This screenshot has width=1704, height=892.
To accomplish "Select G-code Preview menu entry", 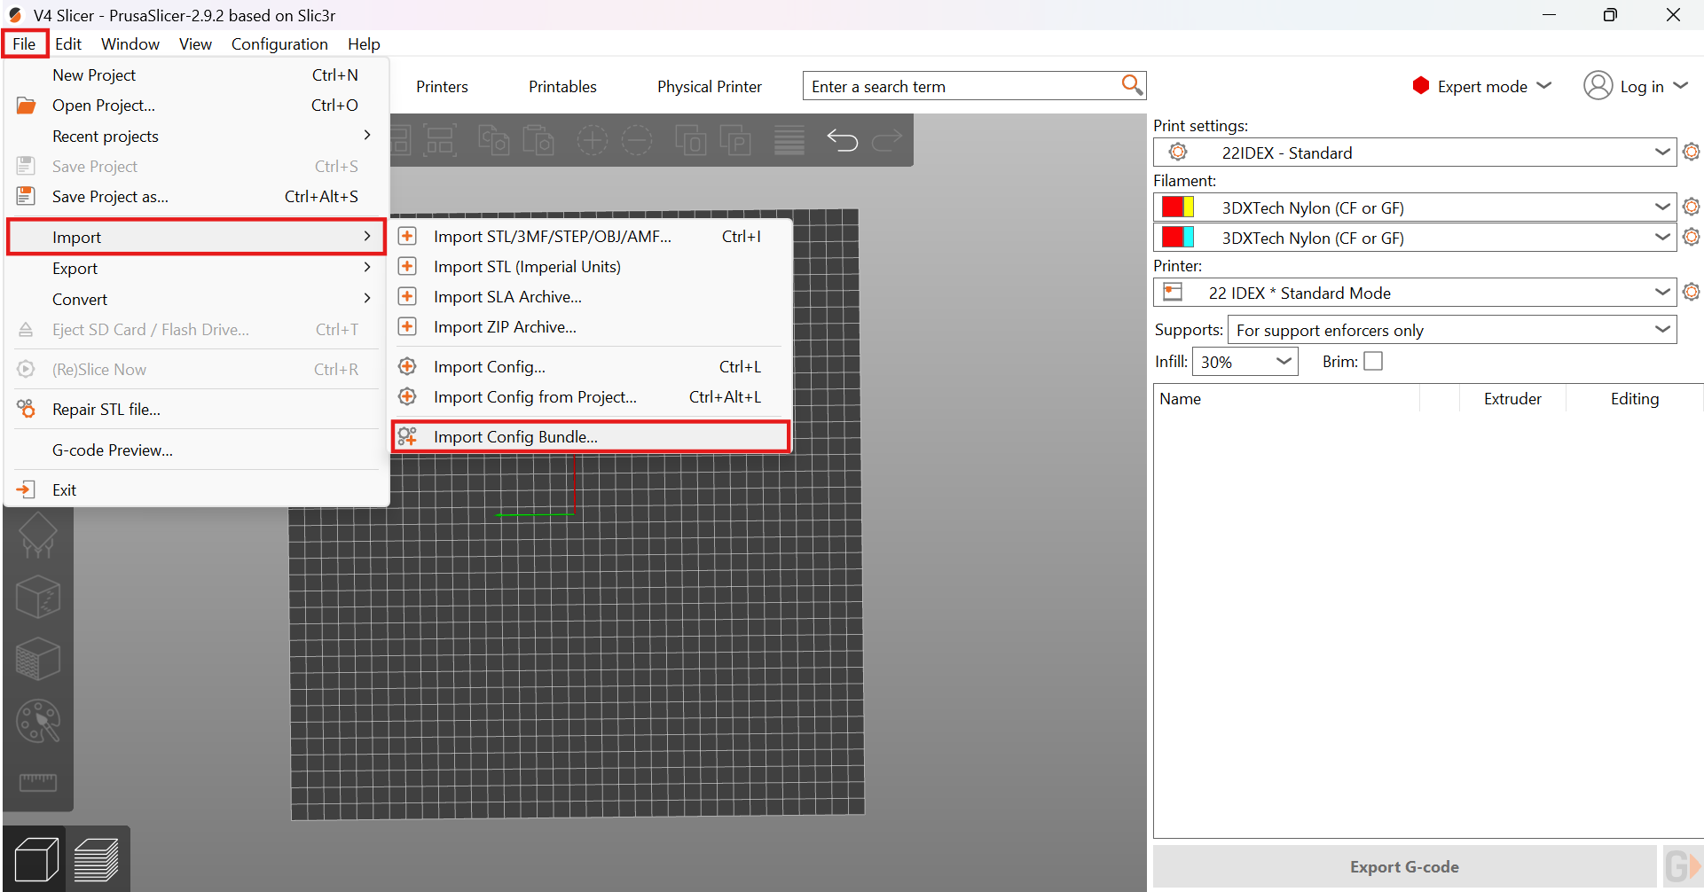I will 197,450.
